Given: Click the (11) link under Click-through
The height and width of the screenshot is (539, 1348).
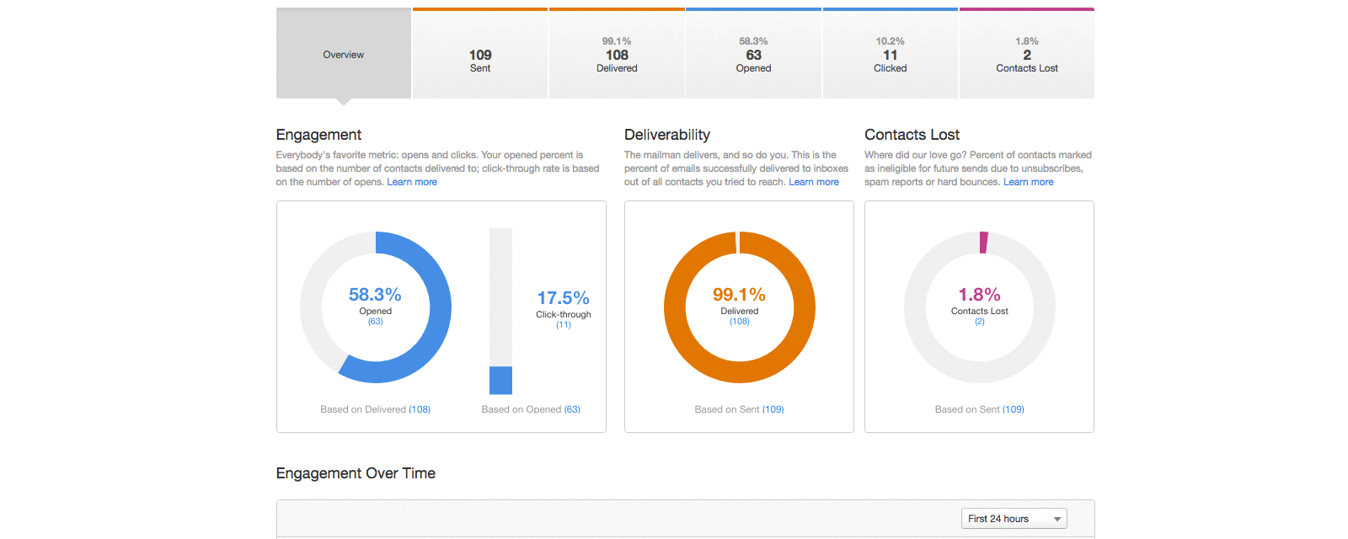Looking at the screenshot, I should click(x=564, y=325).
